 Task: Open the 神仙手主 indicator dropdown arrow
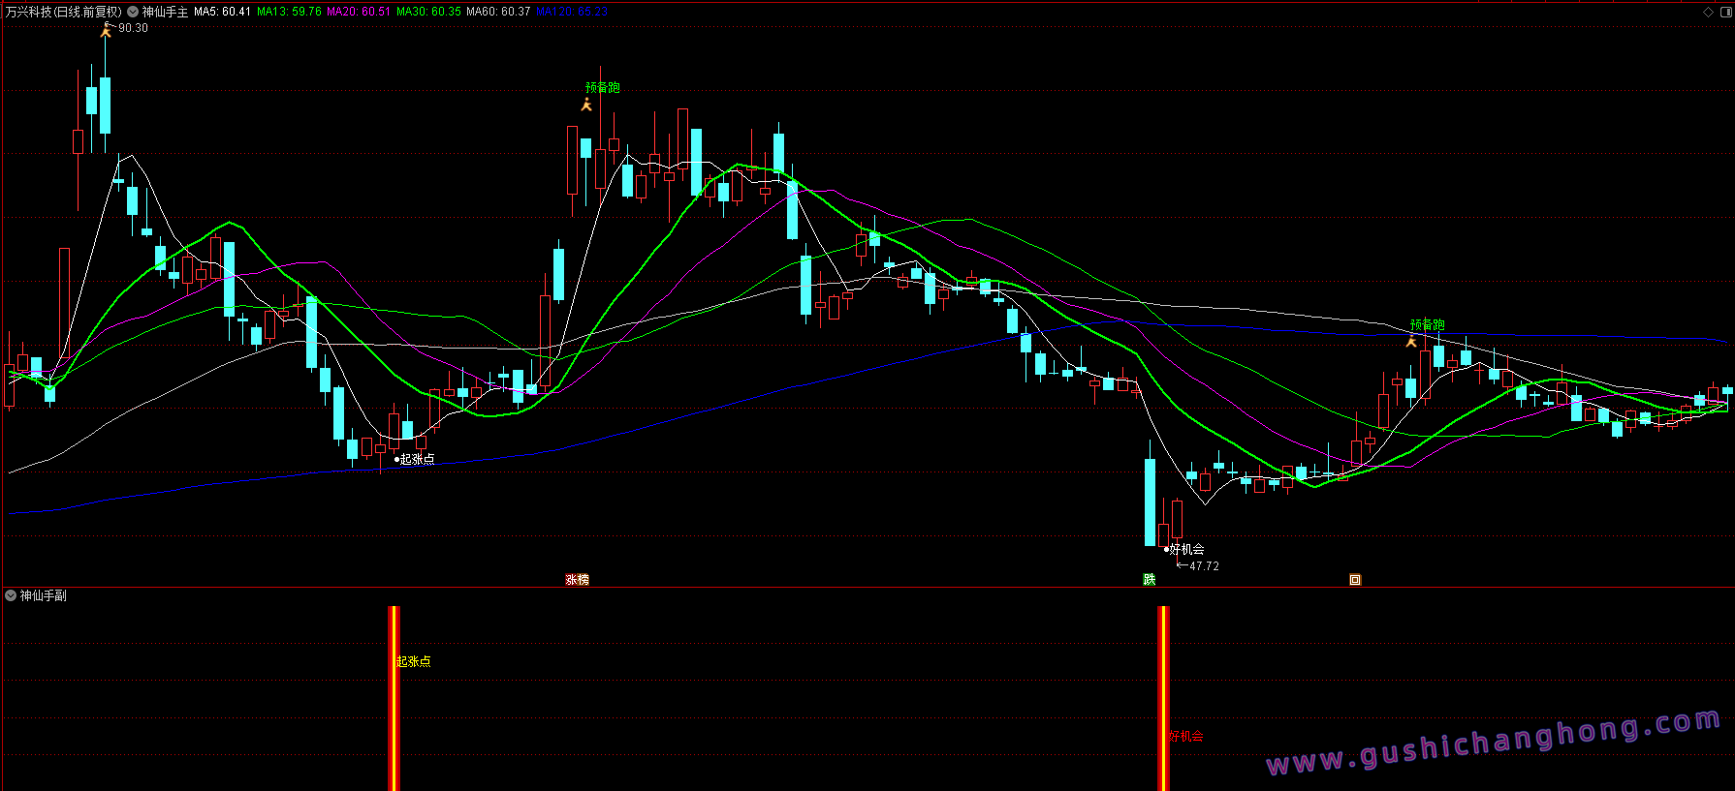click(133, 12)
